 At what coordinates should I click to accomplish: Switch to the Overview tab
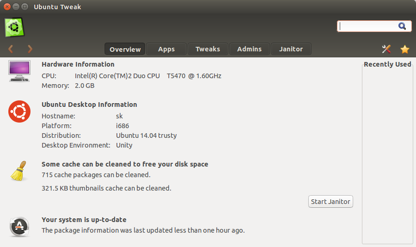tap(125, 49)
